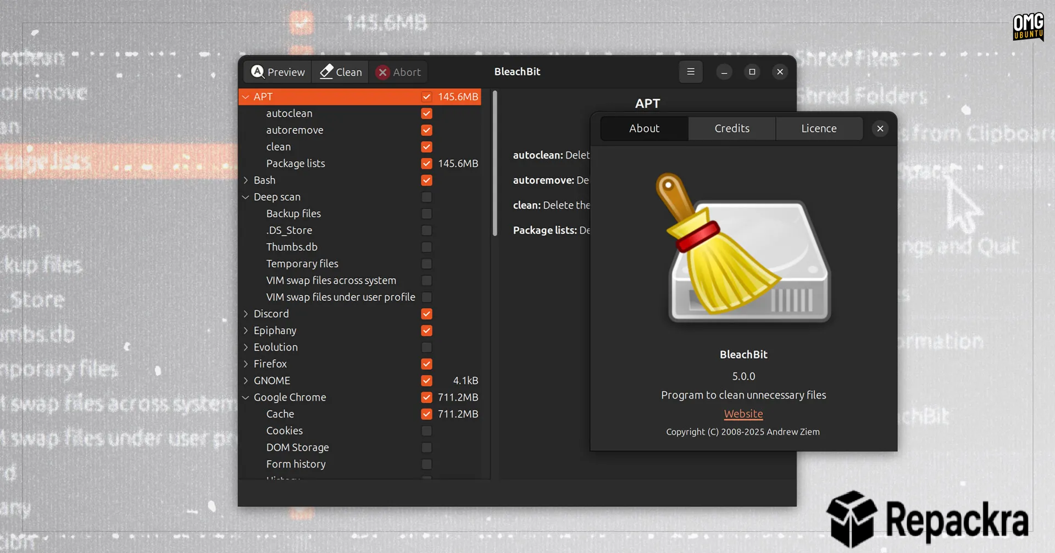Close the About dialog with its X button
The image size is (1055, 553).
[x=880, y=128]
